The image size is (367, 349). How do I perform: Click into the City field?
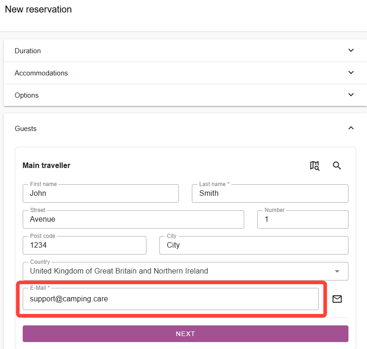(253, 245)
